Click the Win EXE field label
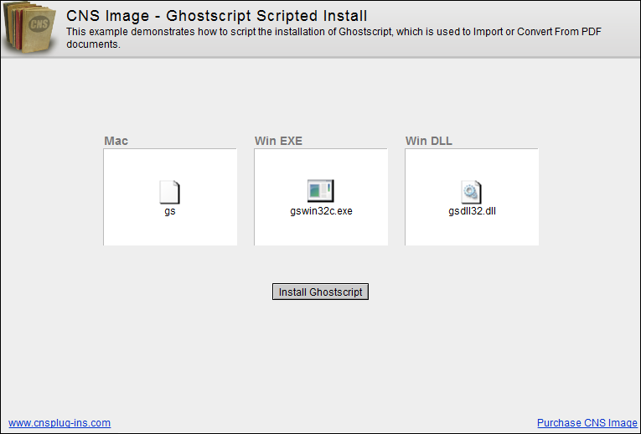Screen dimensions: 641x434 278,141
